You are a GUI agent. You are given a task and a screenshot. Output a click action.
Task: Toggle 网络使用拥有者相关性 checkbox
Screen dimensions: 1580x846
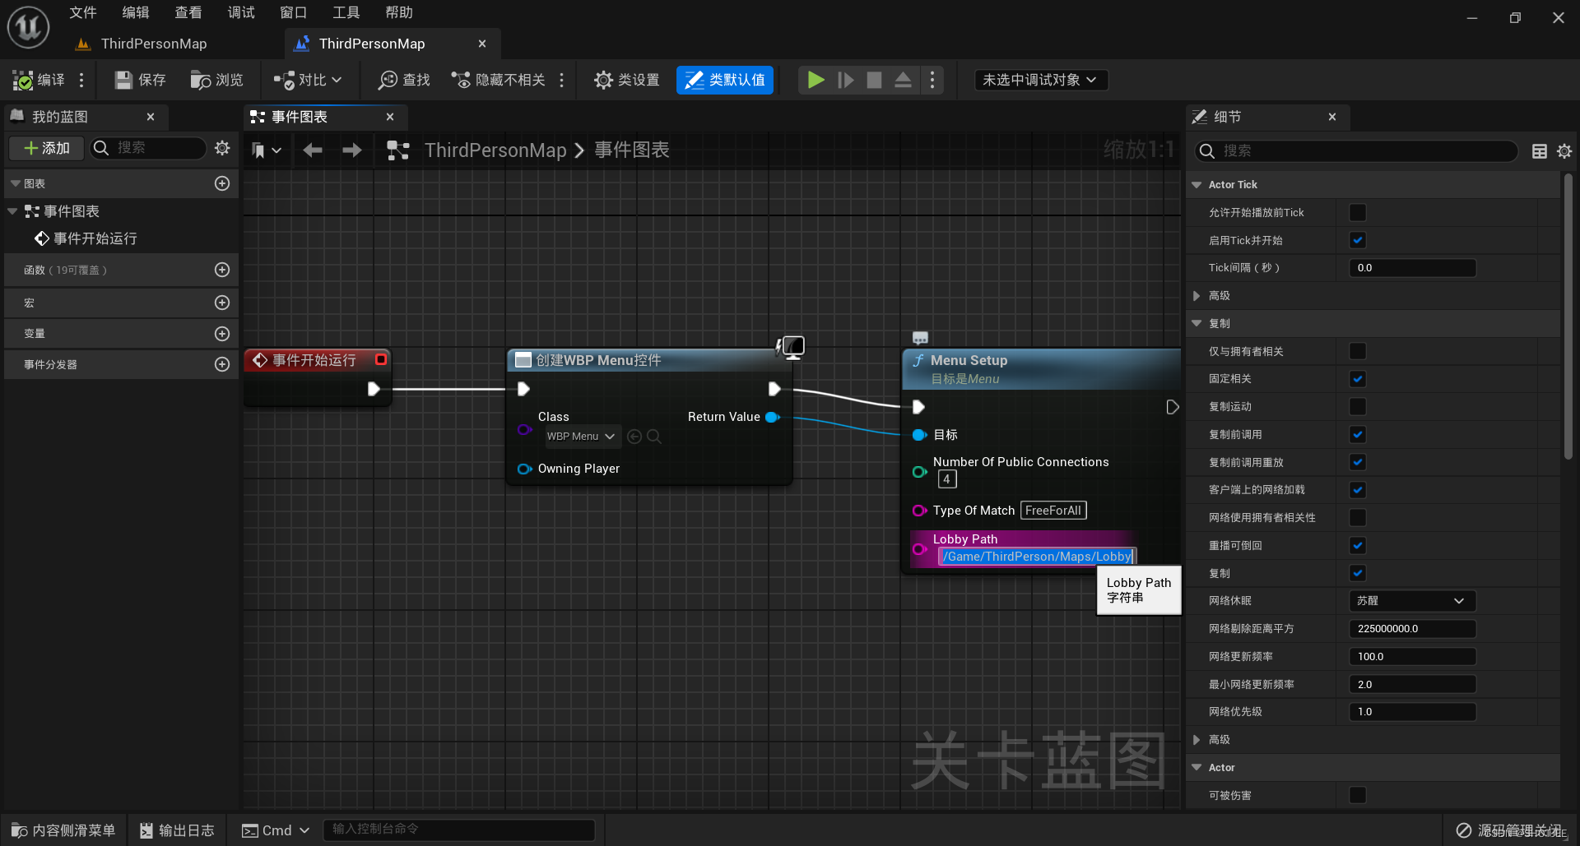click(x=1358, y=517)
